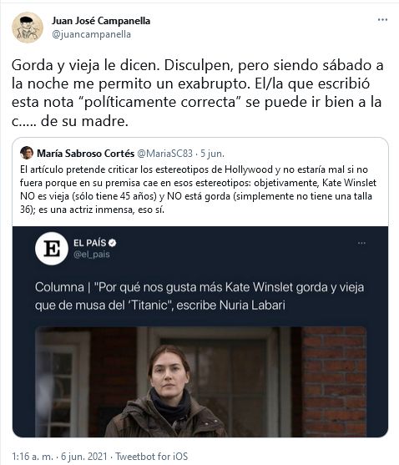Click the El País verified badge
Screen dimensions: 399x465
coord(113,243)
